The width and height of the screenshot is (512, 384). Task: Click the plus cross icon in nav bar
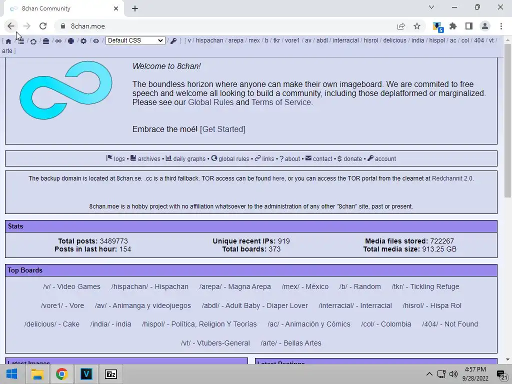[71, 41]
